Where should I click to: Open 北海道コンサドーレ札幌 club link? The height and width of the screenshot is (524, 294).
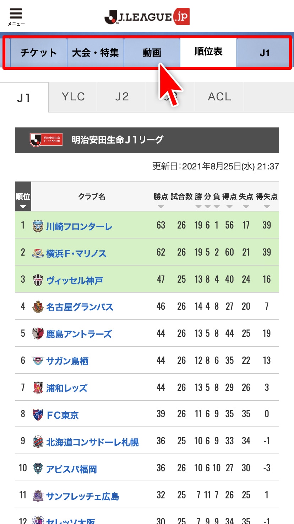(92, 442)
